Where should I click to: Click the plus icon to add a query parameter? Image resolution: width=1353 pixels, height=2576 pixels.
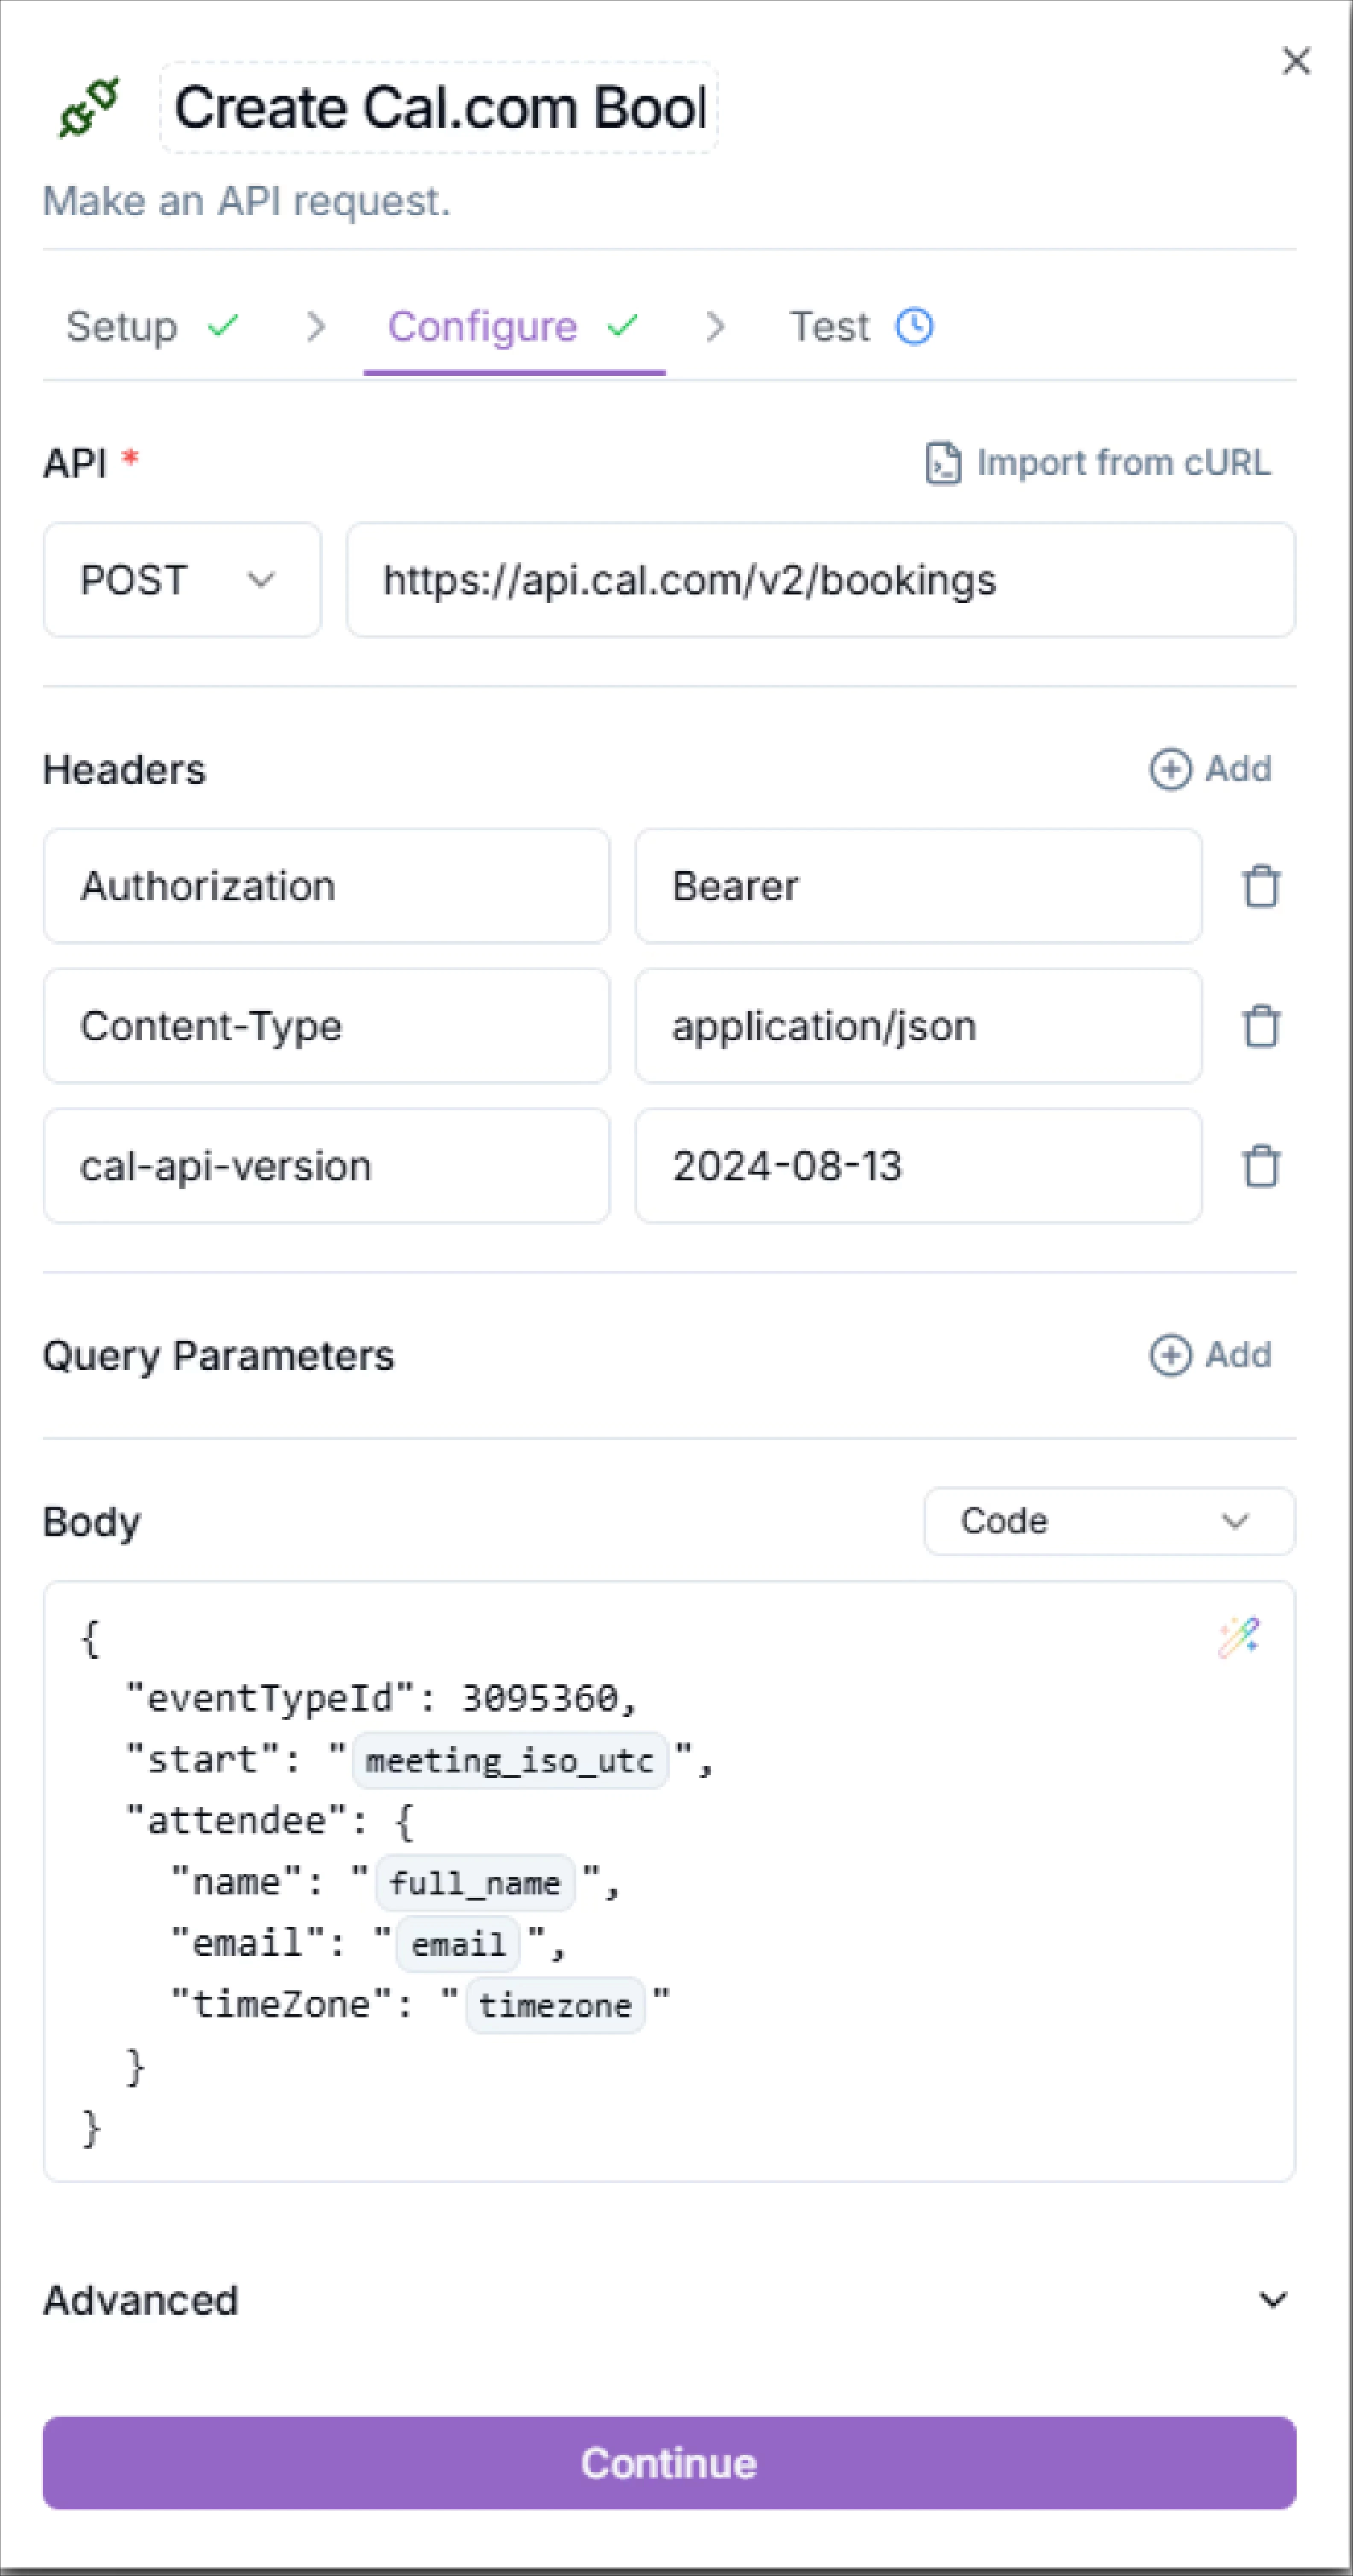coord(1170,1355)
